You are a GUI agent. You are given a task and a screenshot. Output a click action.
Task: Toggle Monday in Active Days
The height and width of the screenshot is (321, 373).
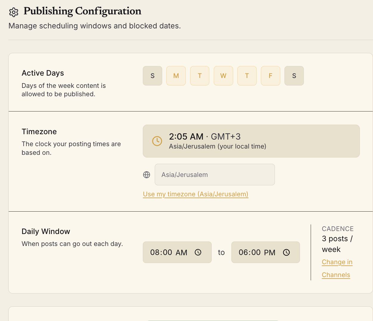click(x=176, y=76)
